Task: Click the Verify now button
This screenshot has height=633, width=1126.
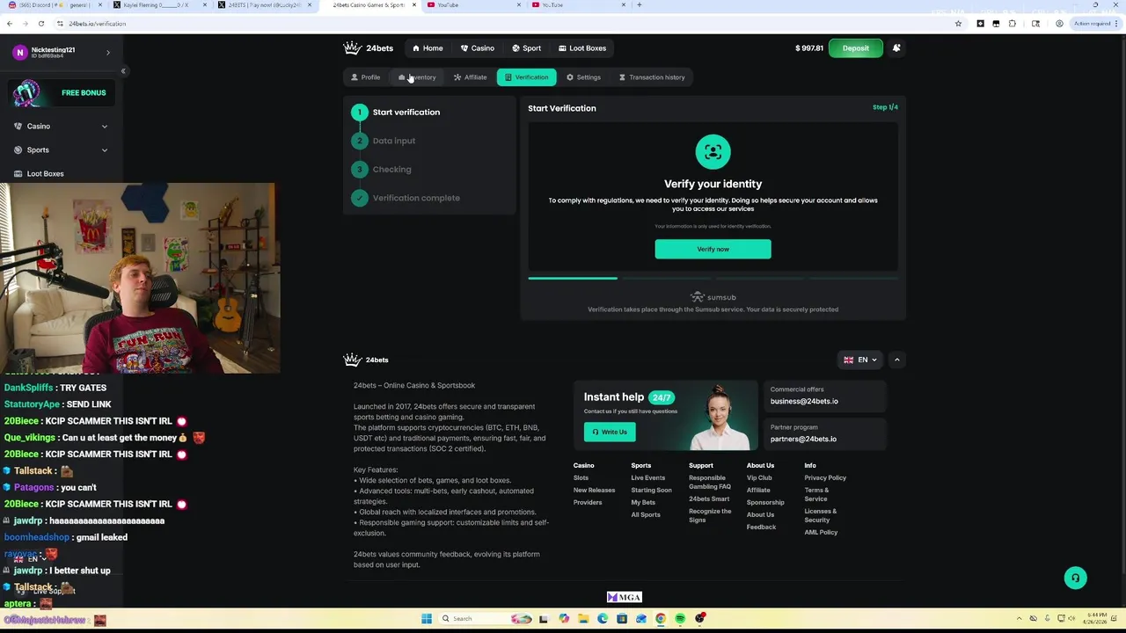Action: point(713,249)
